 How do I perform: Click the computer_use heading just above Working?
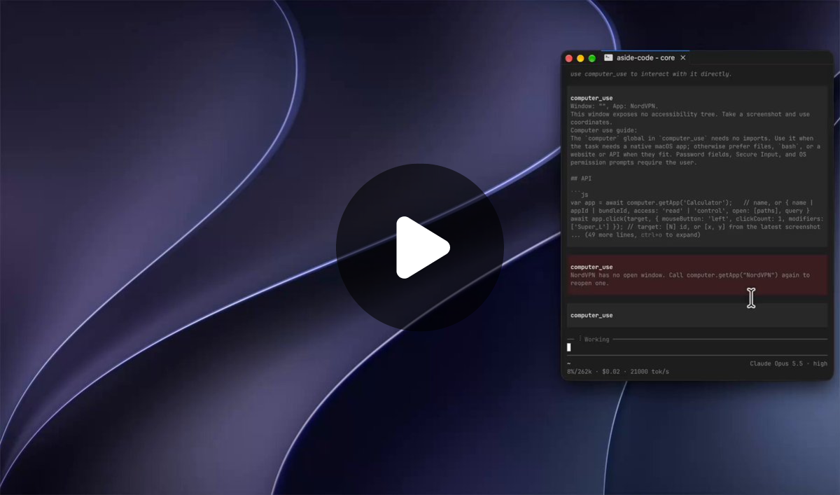coord(591,316)
